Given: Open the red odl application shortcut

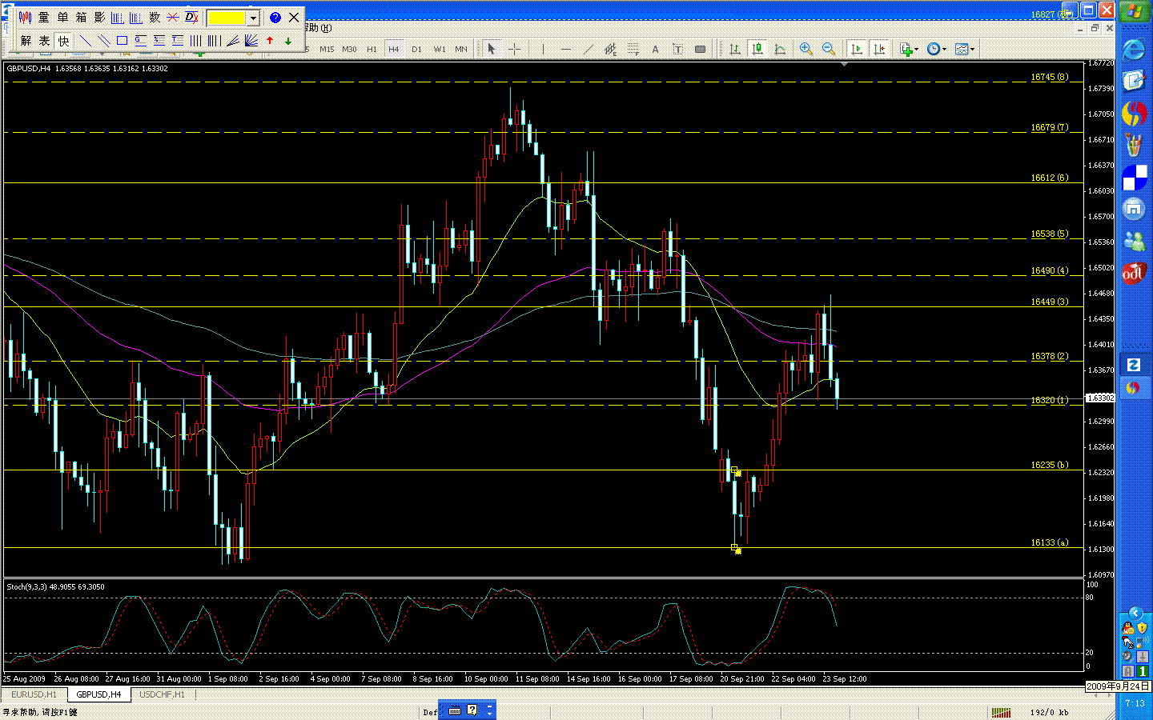Looking at the screenshot, I should [x=1134, y=273].
